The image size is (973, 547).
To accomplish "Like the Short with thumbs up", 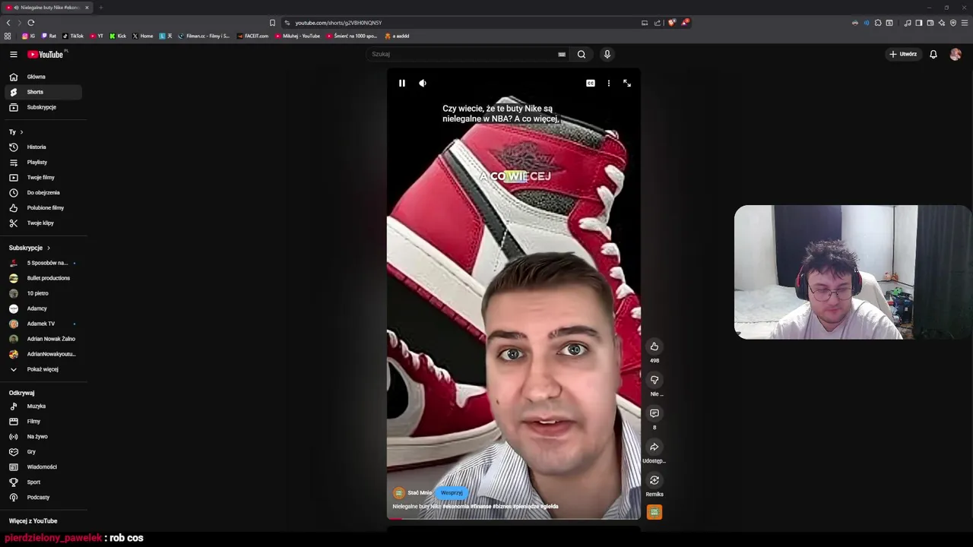I will point(654,346).
